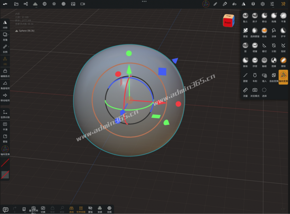The height and width of the screenshot is (214, 290).
Task: Select the 黏土 (Clay) brush tool
Action: 245,18
